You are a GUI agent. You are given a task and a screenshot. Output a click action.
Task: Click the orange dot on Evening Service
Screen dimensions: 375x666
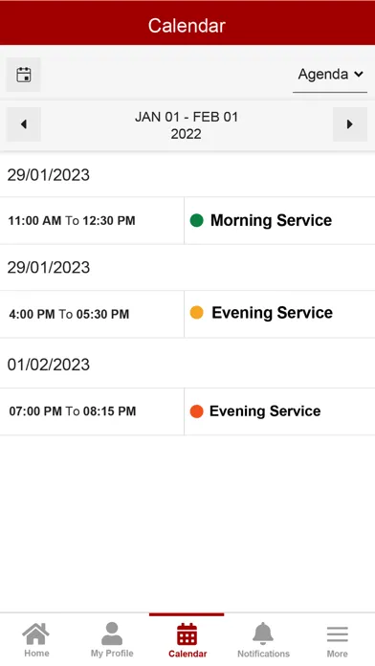click(x=196, y=411)
